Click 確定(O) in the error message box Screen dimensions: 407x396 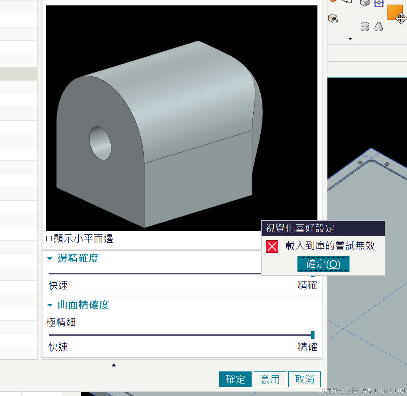tap(323, 264)
